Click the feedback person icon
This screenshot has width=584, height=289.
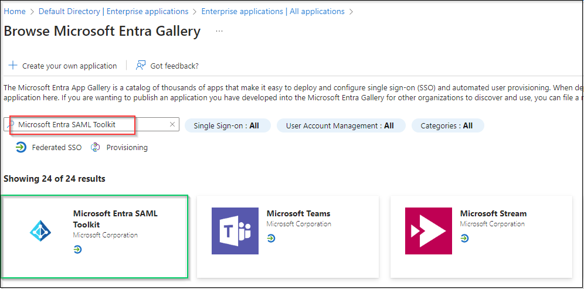[x=140, y=66]
